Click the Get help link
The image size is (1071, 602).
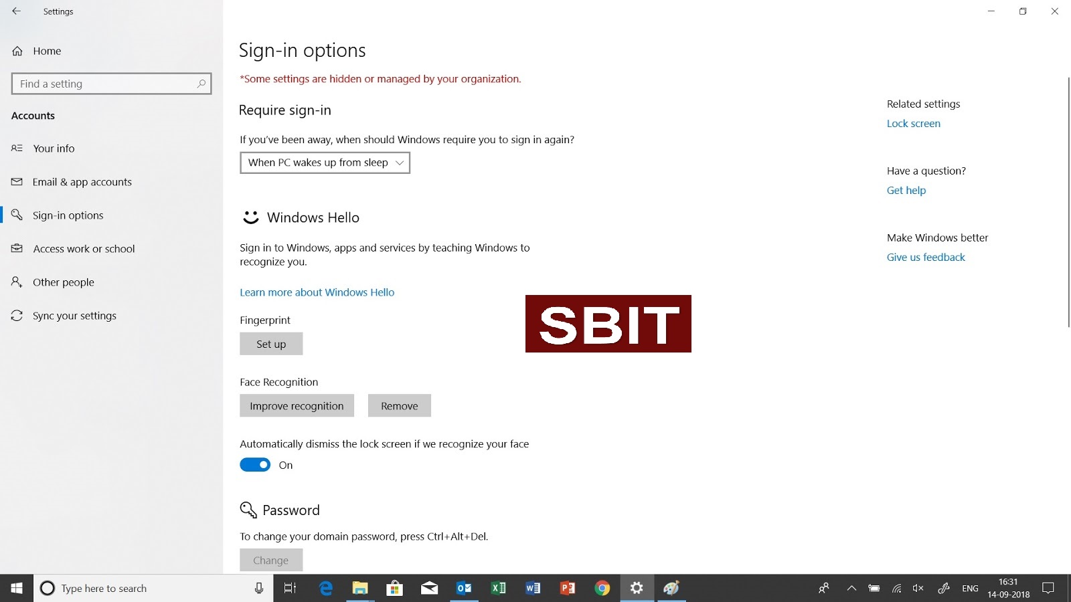click(906, 191)
